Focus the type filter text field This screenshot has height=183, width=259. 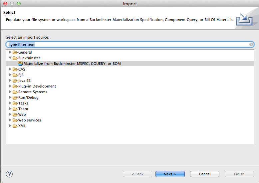130,45
